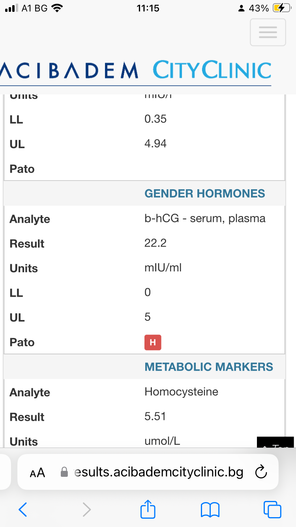Tap the lock icon in address bar
This screenshot has height=527, width=296.
tap(64, 472)
